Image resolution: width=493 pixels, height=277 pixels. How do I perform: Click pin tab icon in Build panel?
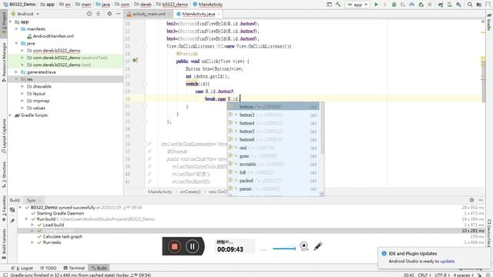click(12, 221)
